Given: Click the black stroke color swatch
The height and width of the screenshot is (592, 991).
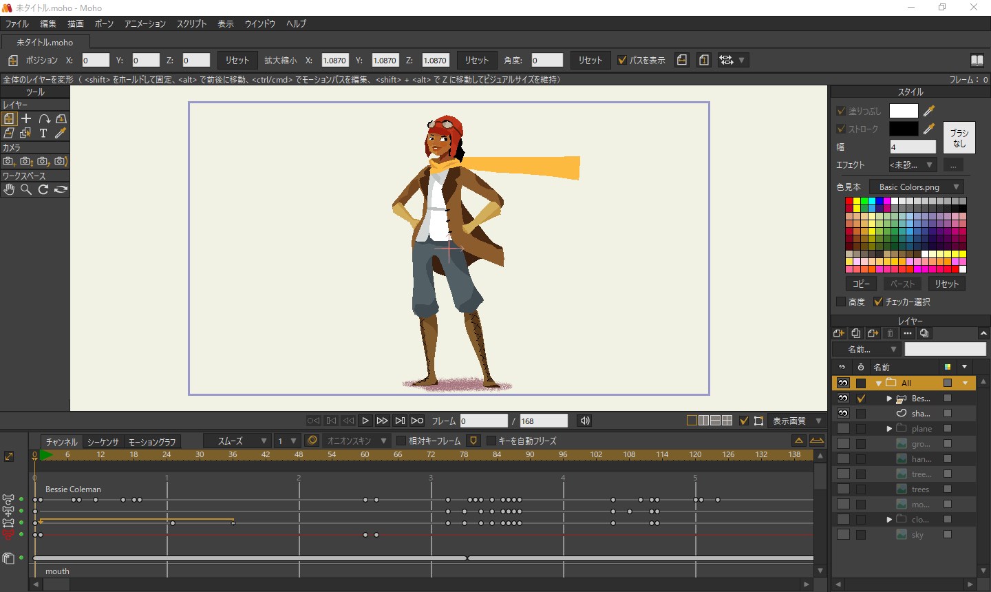Looking at the screenshot, I should tap(904, 129).
